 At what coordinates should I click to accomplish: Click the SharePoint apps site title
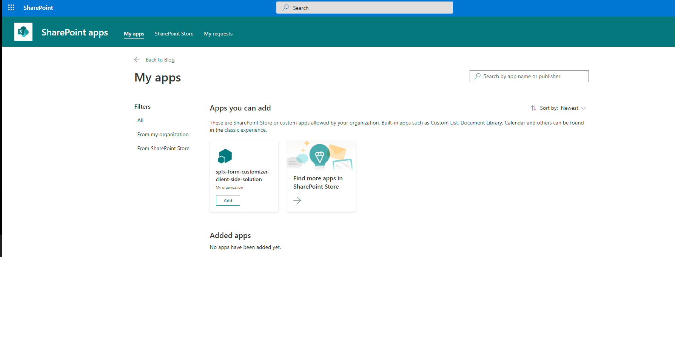75,32
